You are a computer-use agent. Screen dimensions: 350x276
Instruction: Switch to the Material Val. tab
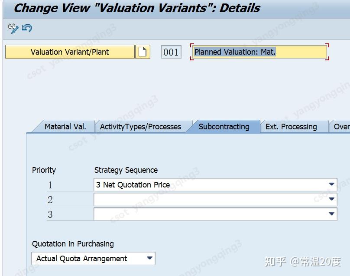pyautogui.click(x=66, y=126)
